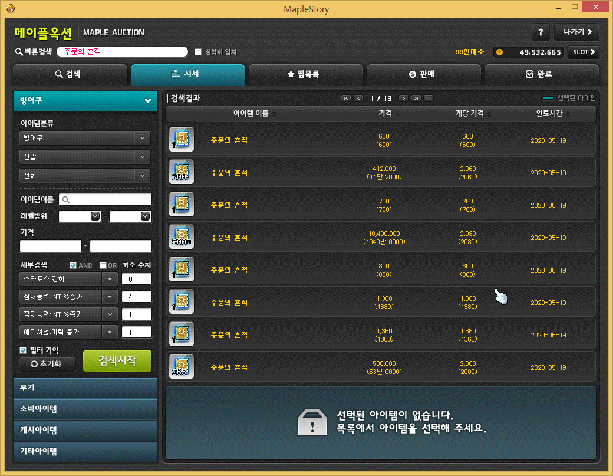Click the 99만메소 label
Image resolution: width=613 pixels, height=476 pixels.
point(470,52)
